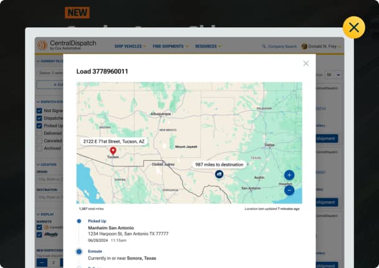
Task: Click the CentralDispatch logo icon
Action: [x=42, y=45]
